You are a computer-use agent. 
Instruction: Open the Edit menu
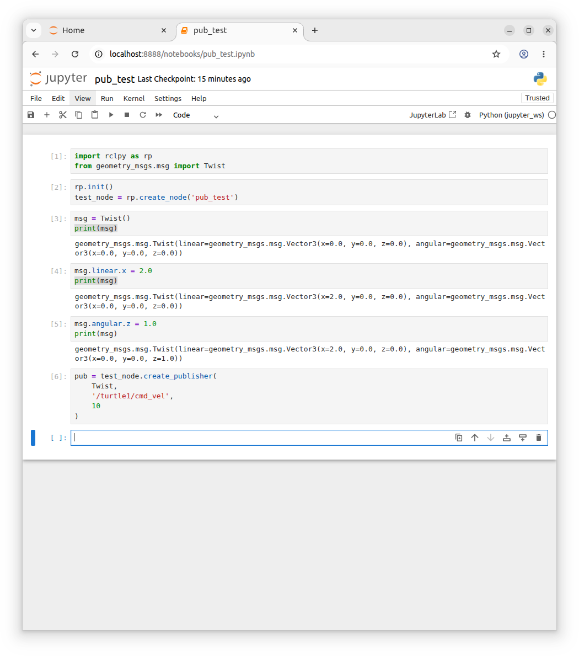coord(58,98)
